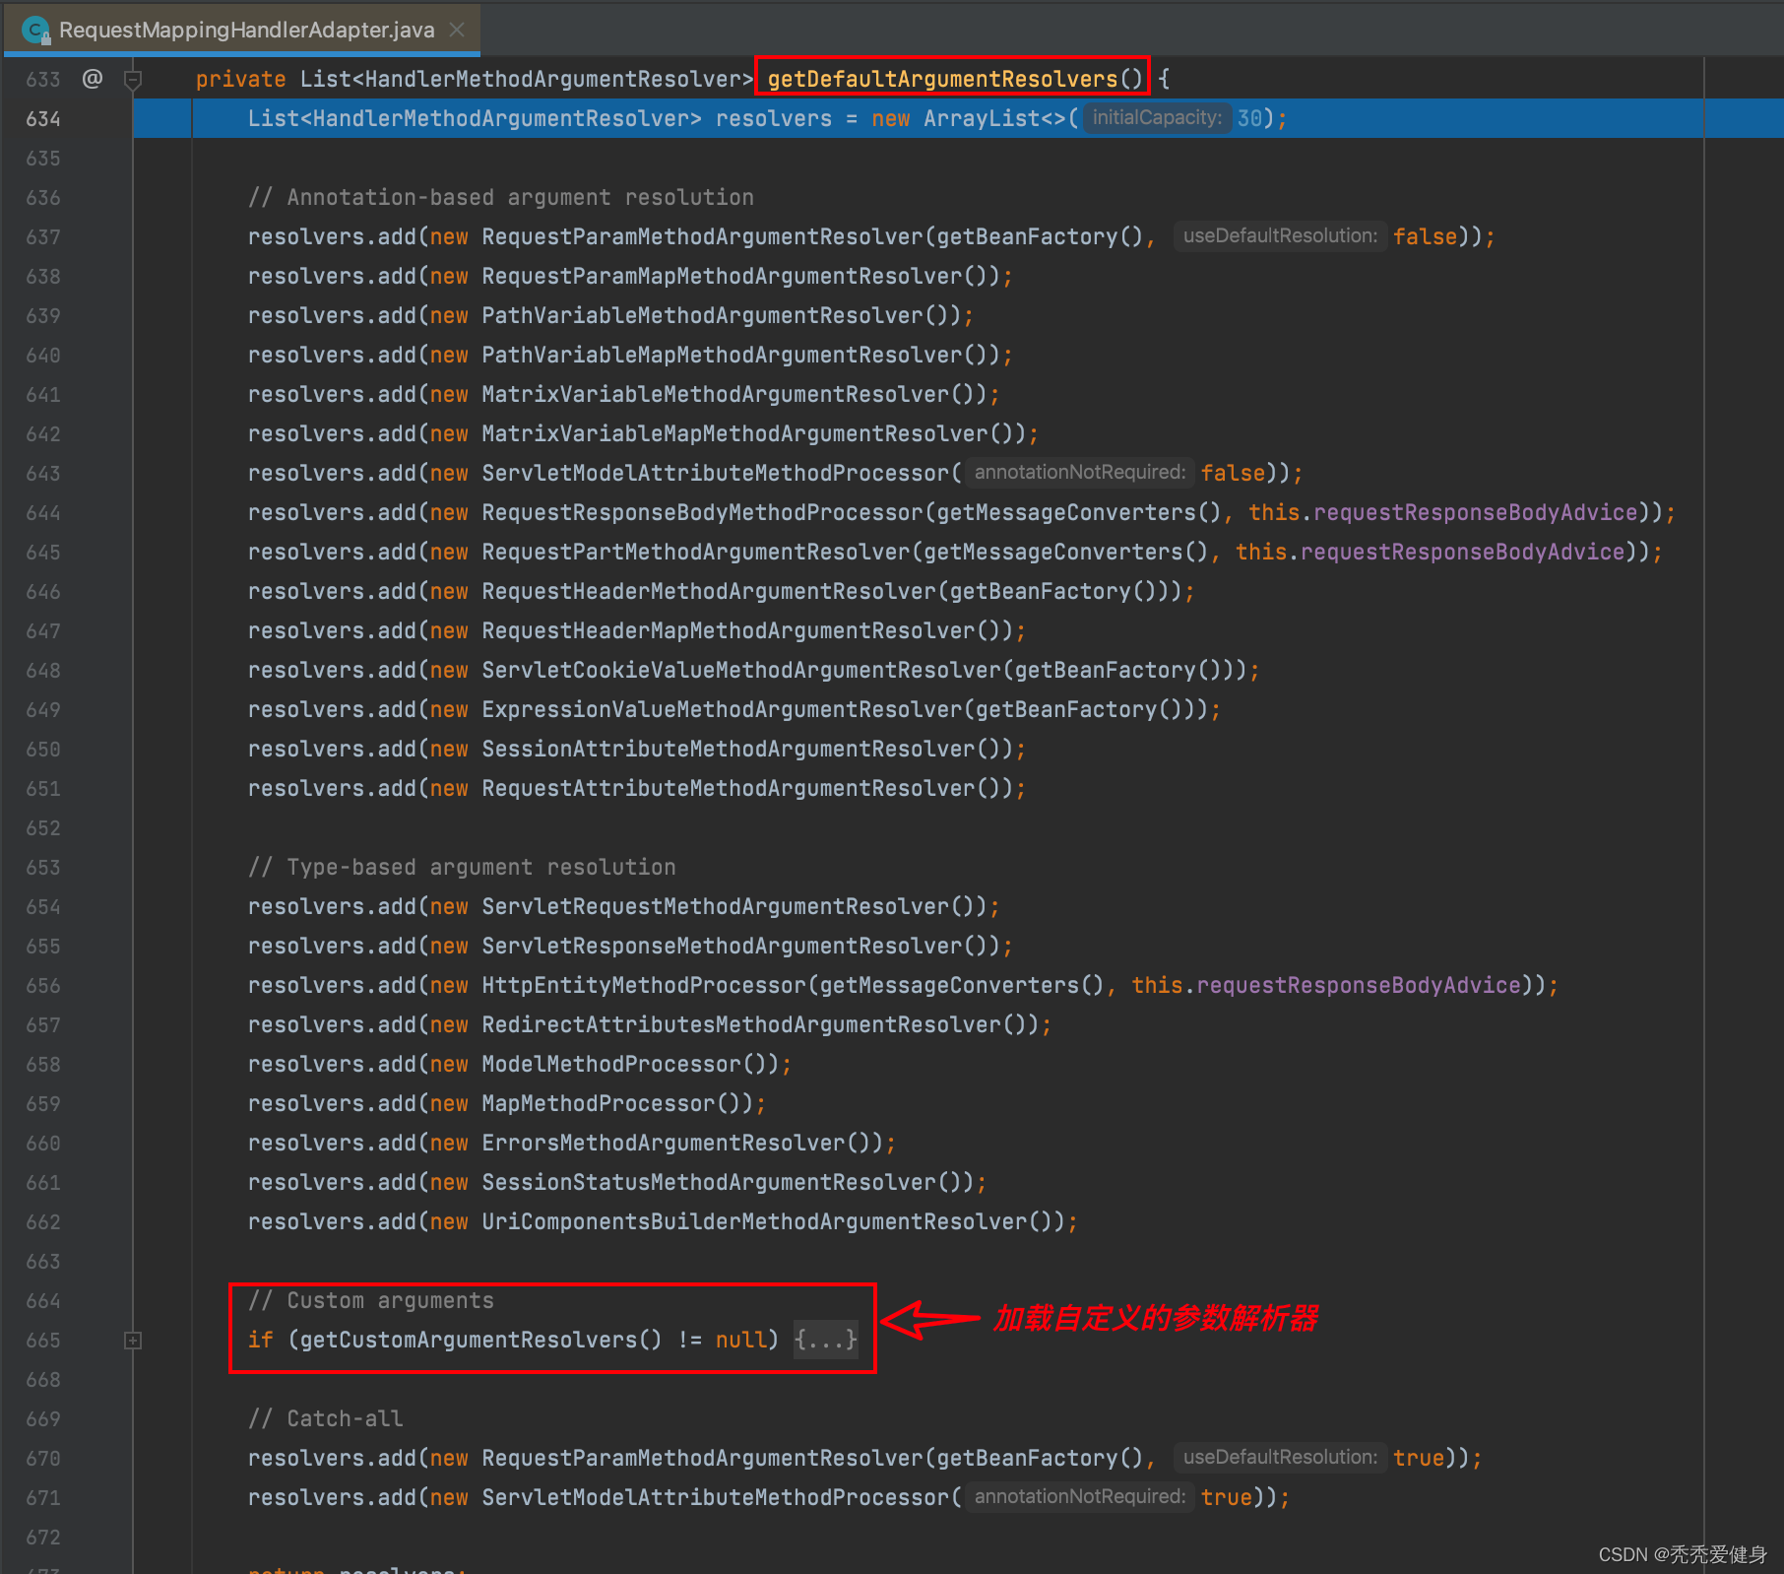This screenshot has width=1784, height=1574.
Task: Click the Annotation-based argument resolution comment
Action: (x=500, y=197)
